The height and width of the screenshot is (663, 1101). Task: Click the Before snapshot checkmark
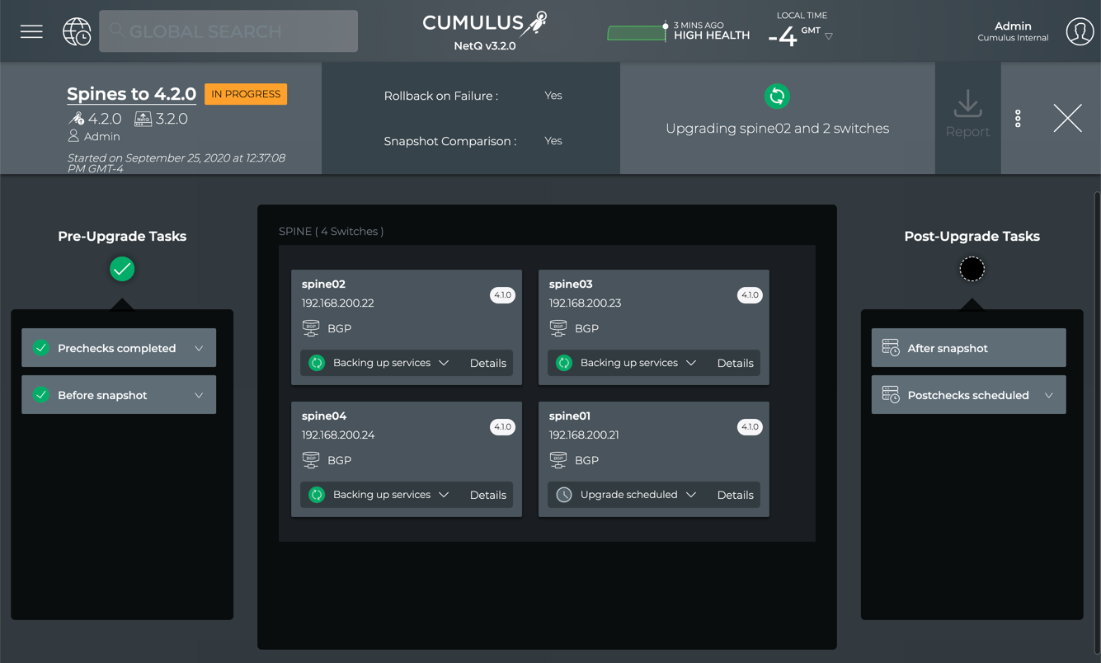click(x=41, y=395)
